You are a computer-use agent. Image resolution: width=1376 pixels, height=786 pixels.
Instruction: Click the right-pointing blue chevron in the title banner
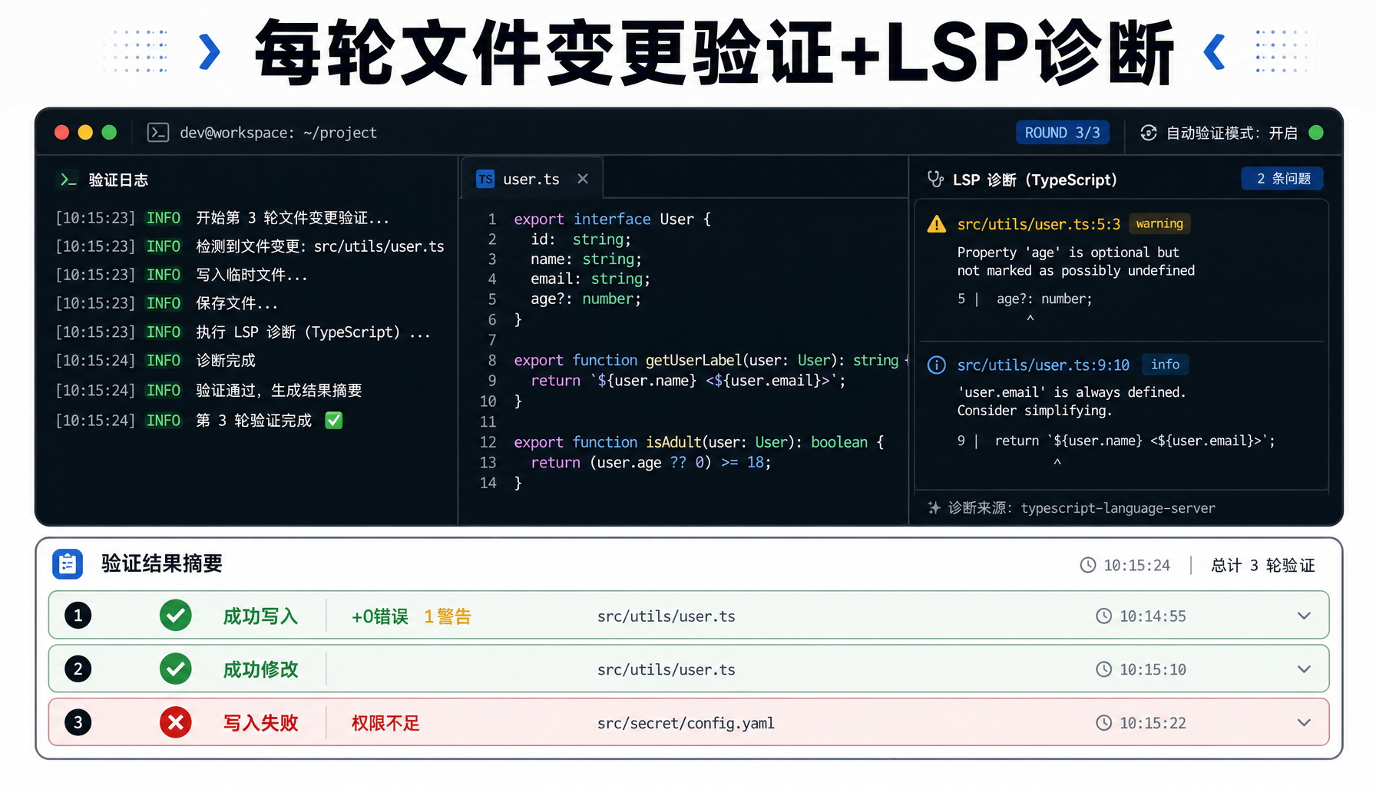(209, 52)
